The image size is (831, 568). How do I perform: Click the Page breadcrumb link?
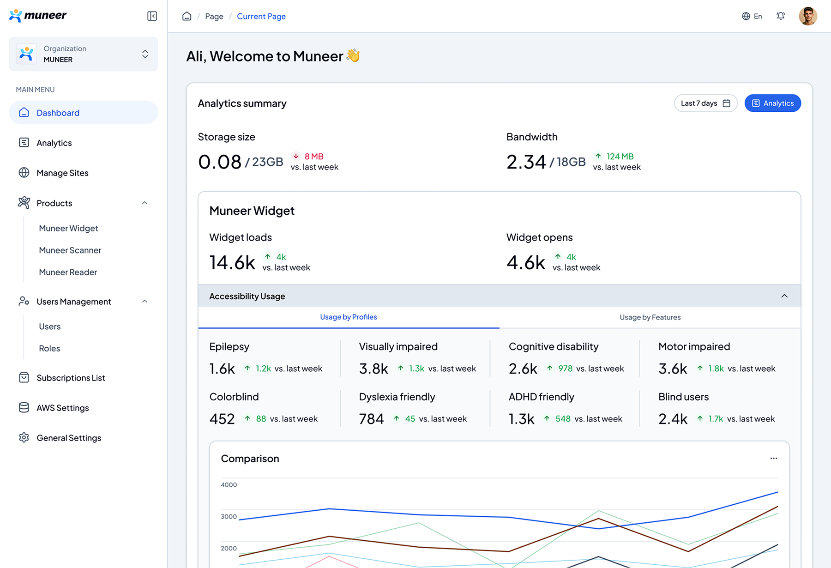pos(214,16)
